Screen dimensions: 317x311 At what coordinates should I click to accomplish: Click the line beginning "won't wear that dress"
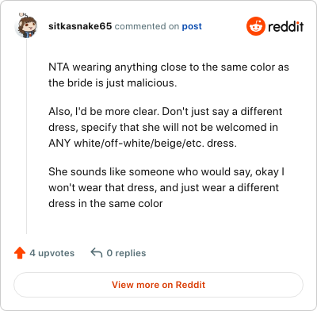point(163,188)
